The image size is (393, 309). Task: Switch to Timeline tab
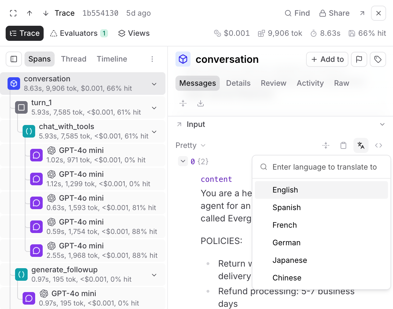coord(112,59)
